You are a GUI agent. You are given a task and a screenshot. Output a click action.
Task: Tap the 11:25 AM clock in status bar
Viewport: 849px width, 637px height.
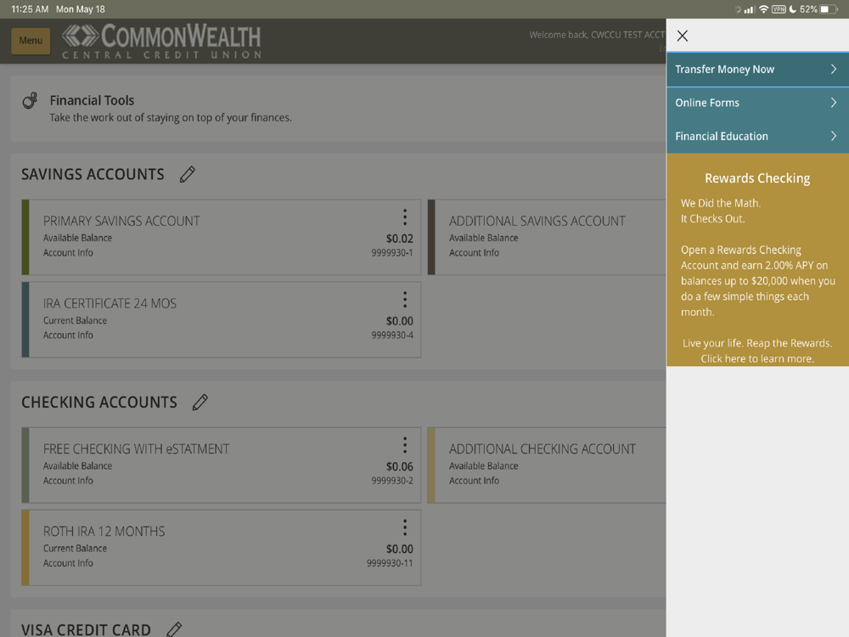(30, 9)
